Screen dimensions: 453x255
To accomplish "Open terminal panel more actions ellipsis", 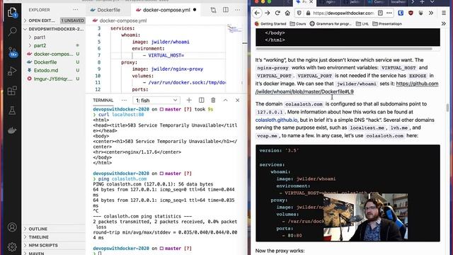I will [125, 100].
